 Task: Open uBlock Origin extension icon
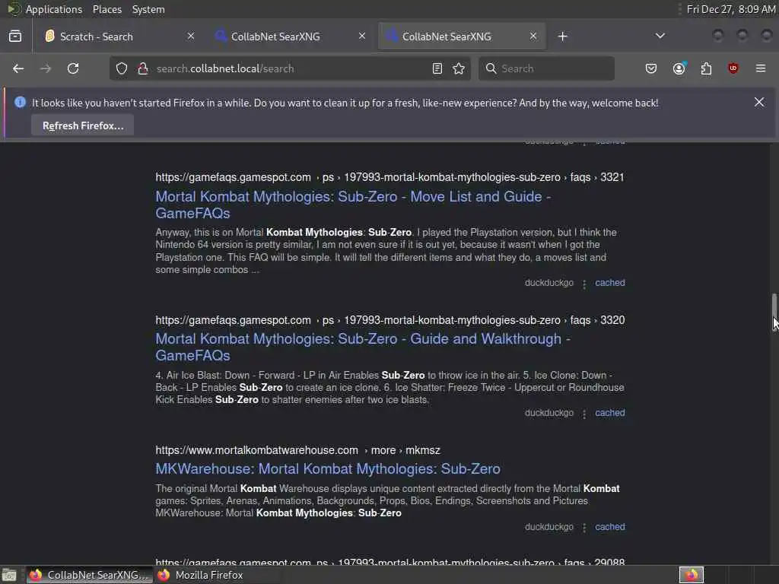click(733, 68)
